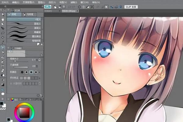Collapse sub tool palette dock chevron
The image size is (183, 122).
42,6
